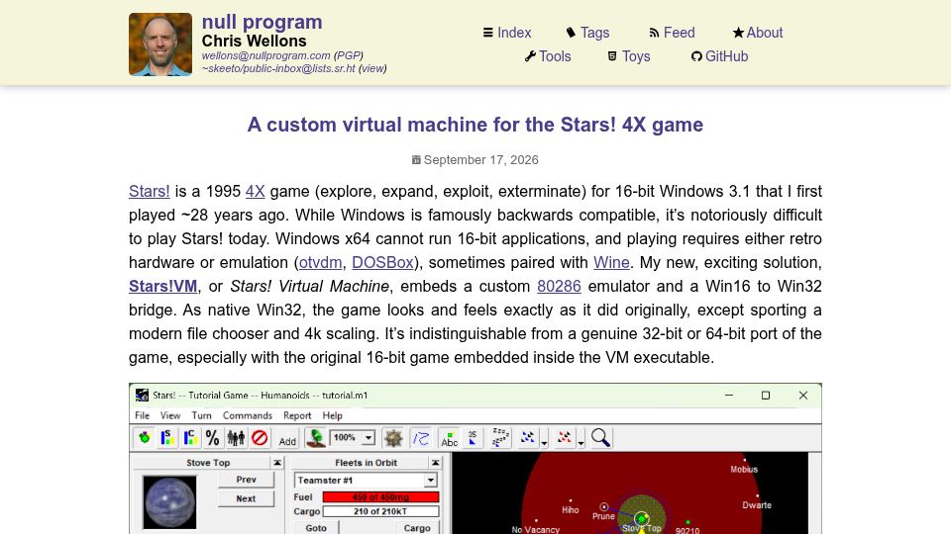This screenshot has width=951, height=534.
Task: Click the Stove Top planet thumbnail
Action: point(169,502)
